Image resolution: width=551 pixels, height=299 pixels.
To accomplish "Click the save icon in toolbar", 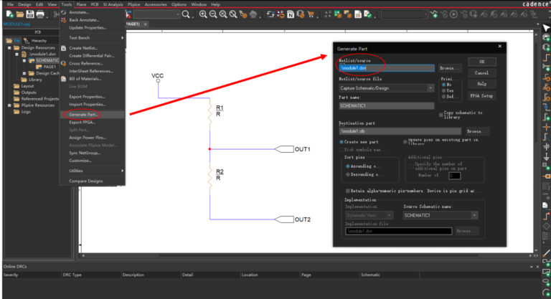I will pos(30,14).
